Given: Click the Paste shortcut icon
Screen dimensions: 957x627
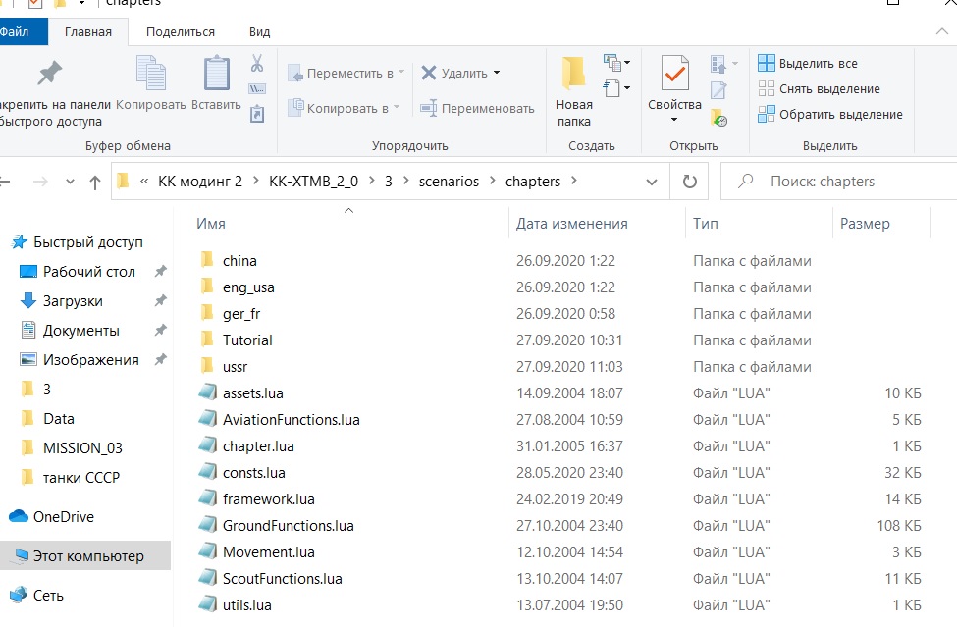Looking at the screenshot, I should 257,114.
